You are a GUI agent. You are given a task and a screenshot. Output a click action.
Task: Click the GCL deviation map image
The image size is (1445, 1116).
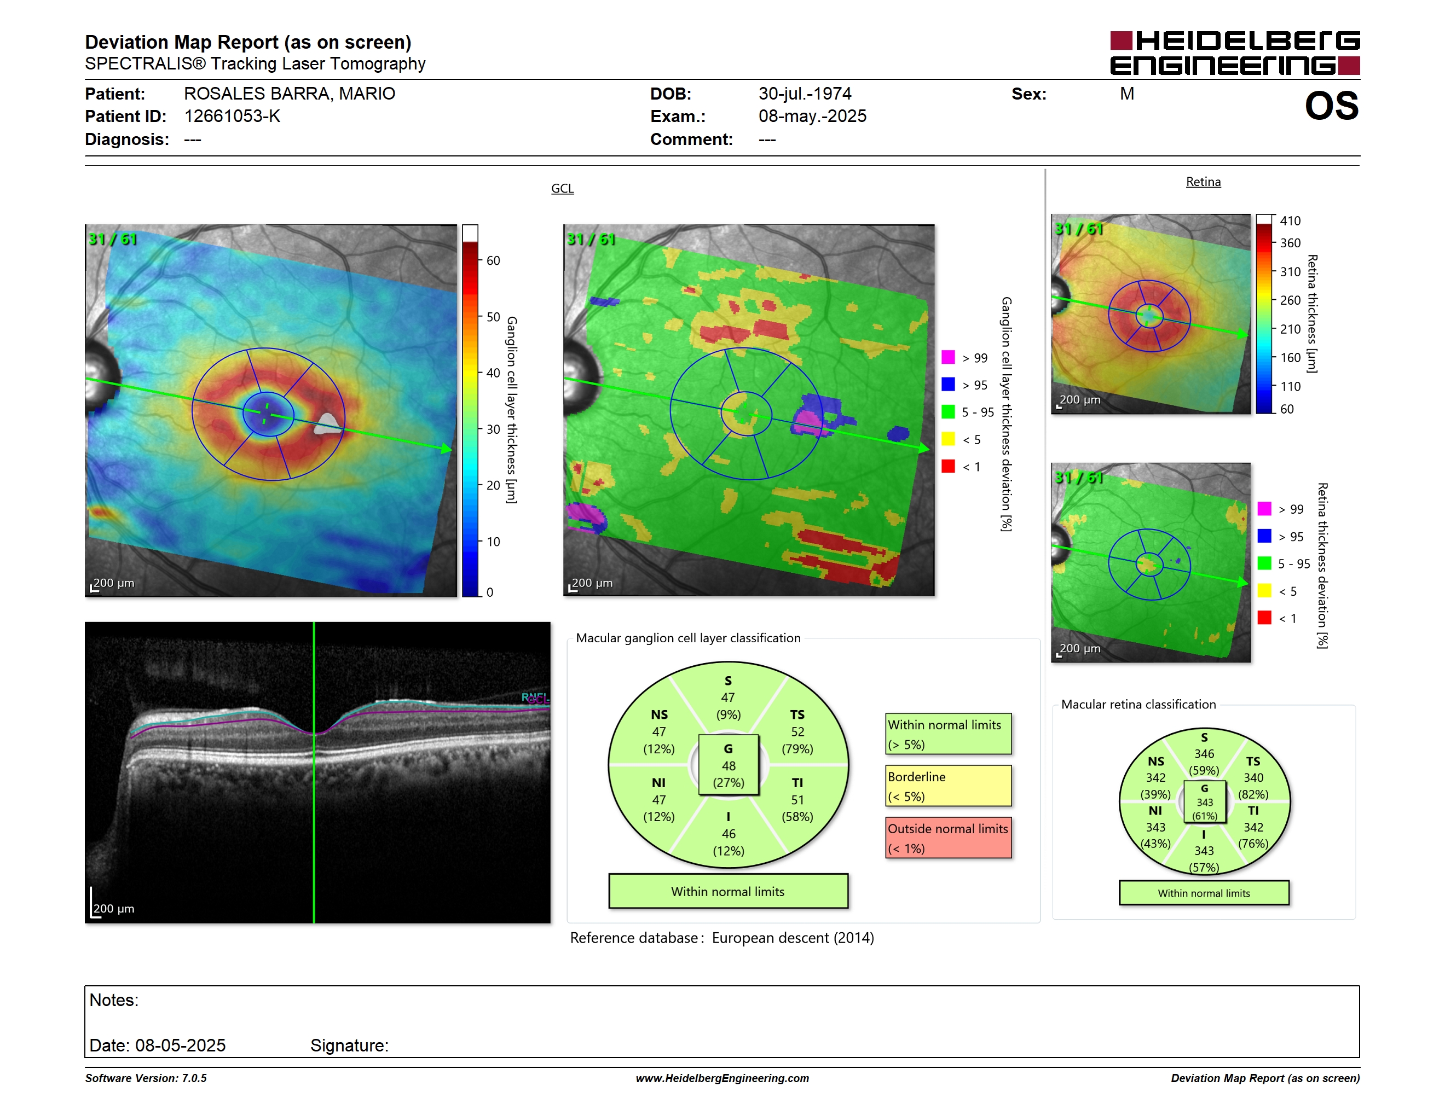[748, 410]
